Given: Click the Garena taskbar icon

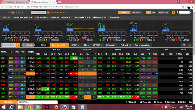Looking at the screenshot, I should click(x=47, y=107).
